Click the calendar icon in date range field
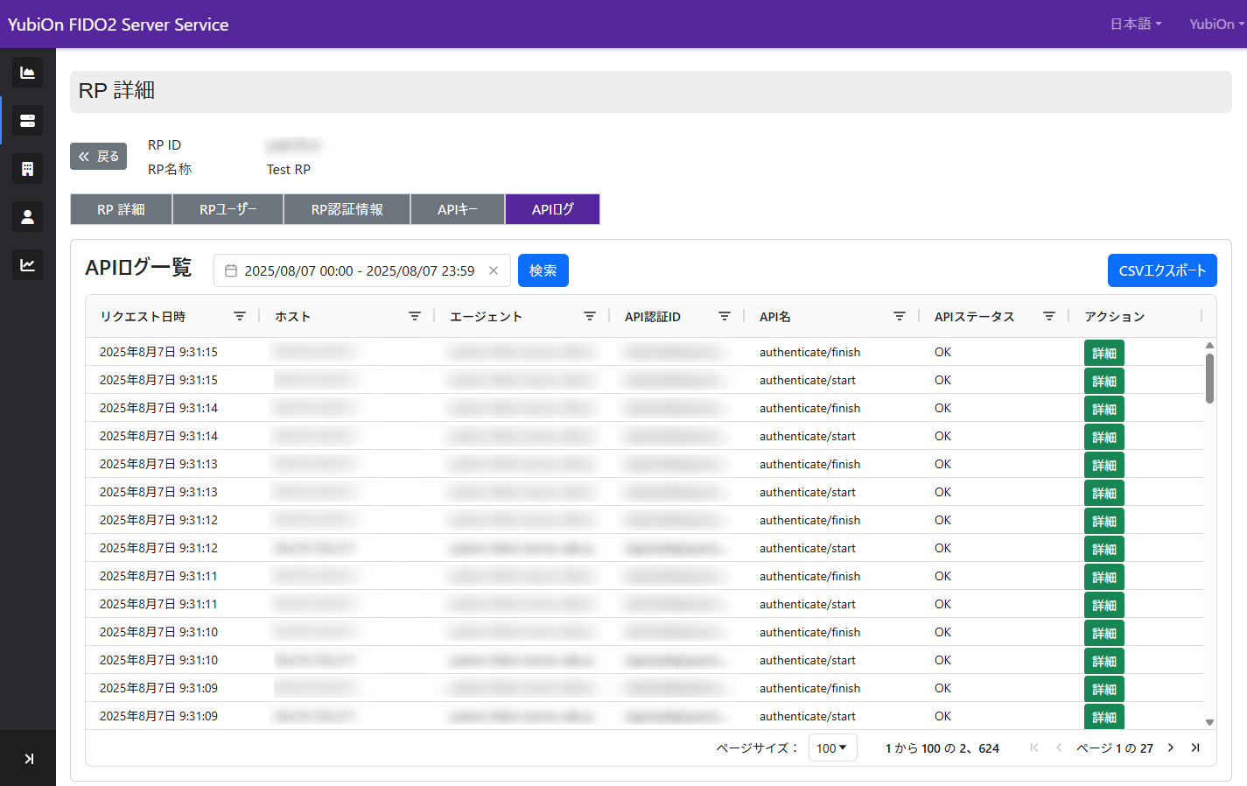This screenshot has width=1247, height=786. [x=231, y=271]
